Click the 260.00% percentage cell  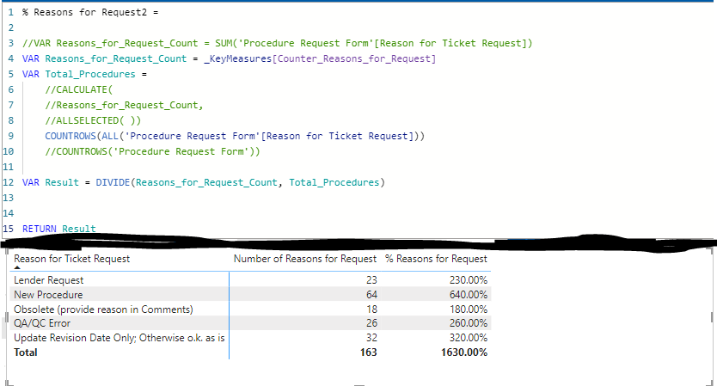point(469,323)
